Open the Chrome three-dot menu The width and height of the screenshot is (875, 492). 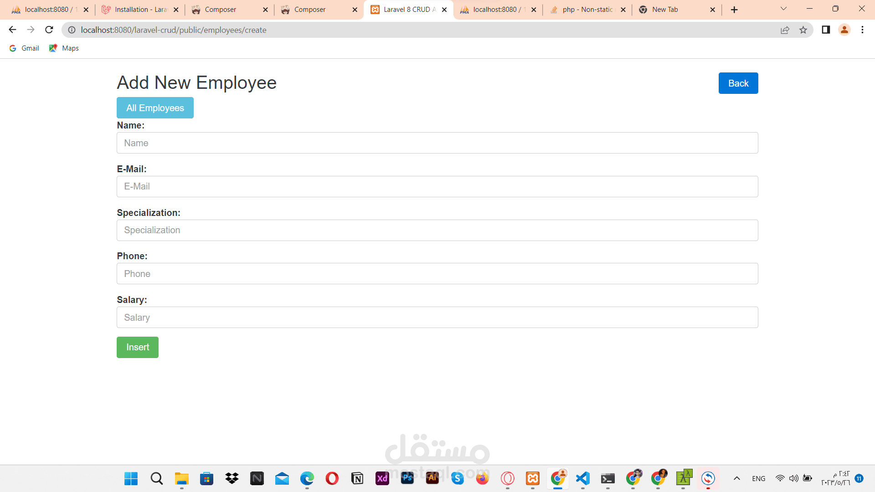tap(862, 30)
